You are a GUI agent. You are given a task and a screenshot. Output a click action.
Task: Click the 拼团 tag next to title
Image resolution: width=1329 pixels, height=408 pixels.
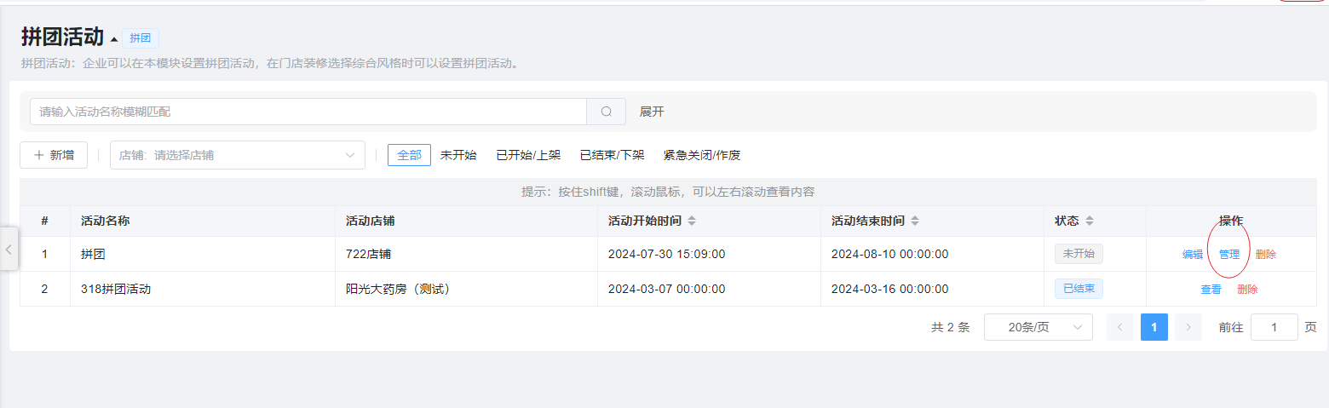(x=141, y=38)
